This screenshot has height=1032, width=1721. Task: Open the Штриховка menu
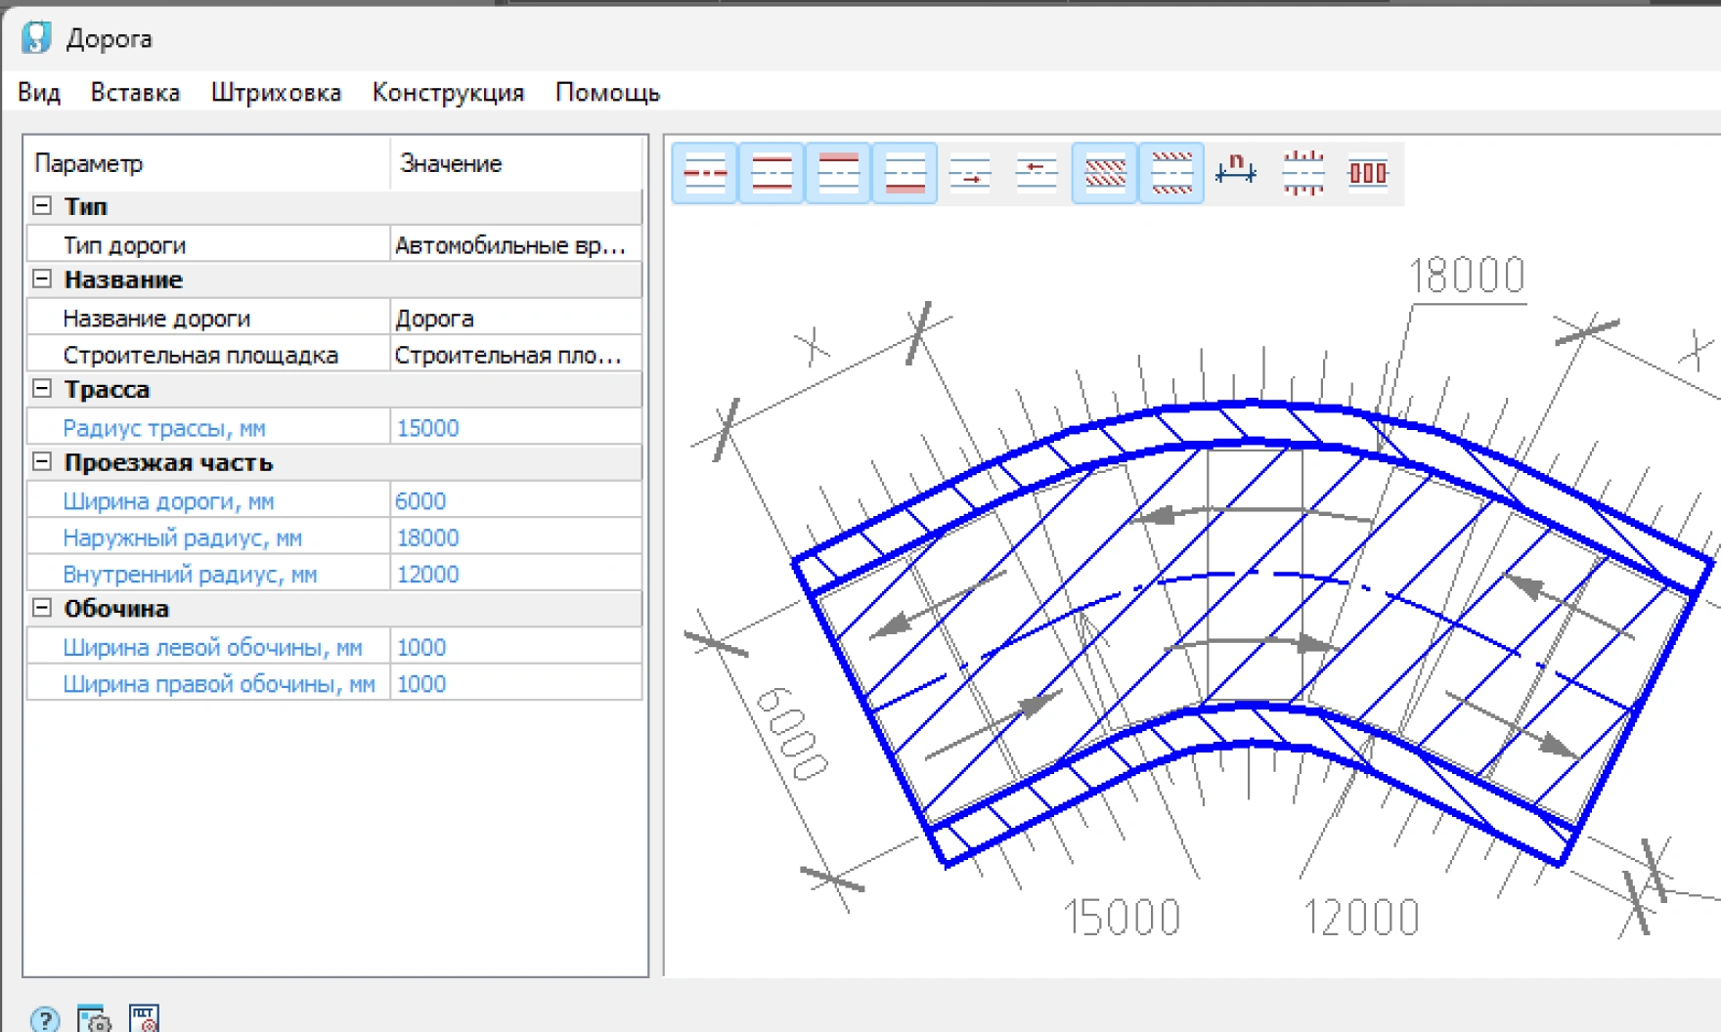pyautogui.click(x=276, y=93)
